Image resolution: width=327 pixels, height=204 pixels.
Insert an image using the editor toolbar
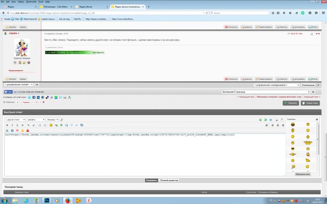click(x=61, y=125)
